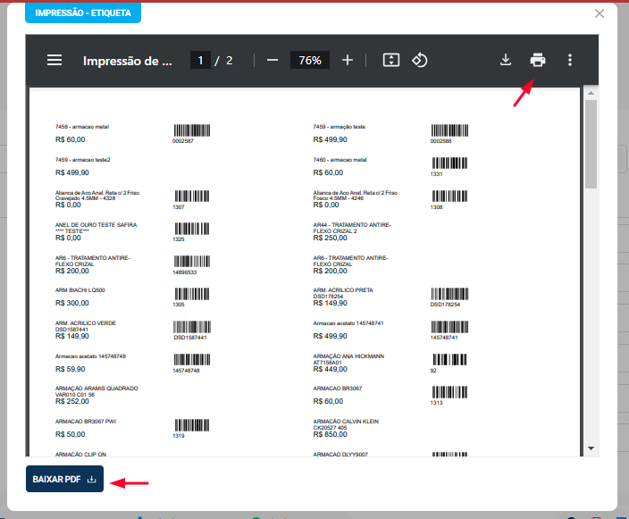Screen dimensions: 629x519
Task: Click the zoom out minus icon
Action: tap(273, 61)
